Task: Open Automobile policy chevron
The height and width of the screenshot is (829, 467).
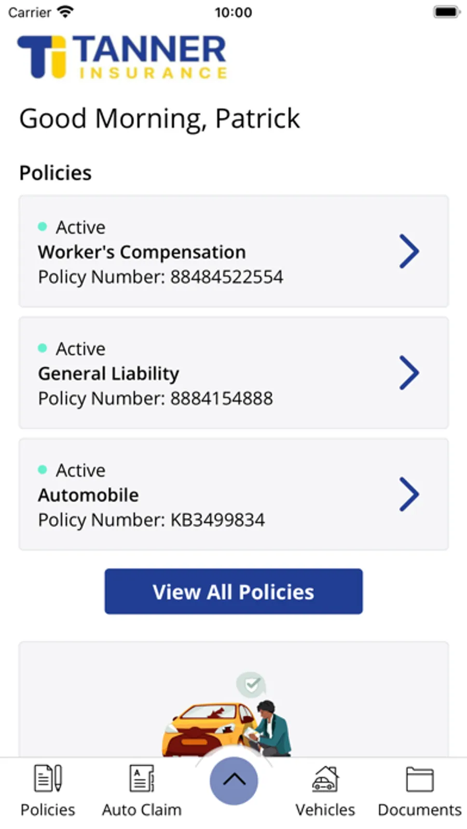Action: coord(409,494)
